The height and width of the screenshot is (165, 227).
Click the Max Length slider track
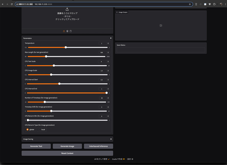coord(66,57)
